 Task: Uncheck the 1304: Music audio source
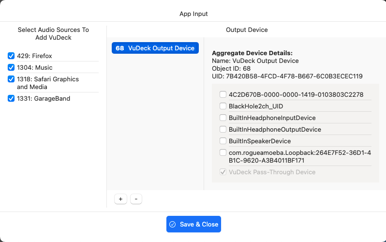(x=11, y=67)
